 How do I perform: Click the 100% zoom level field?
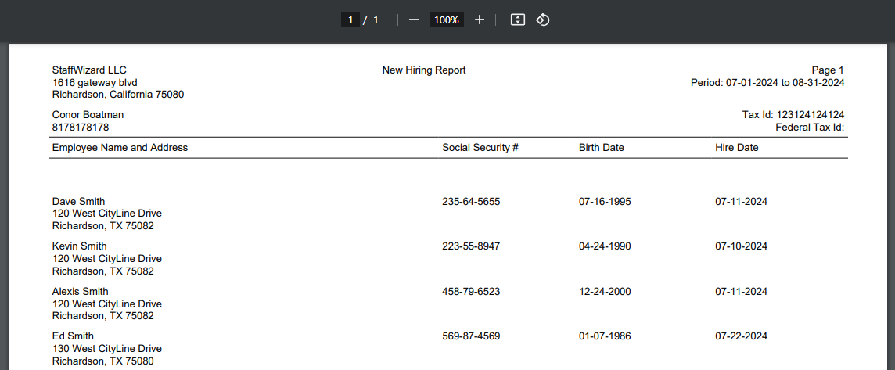click(447, 20)
